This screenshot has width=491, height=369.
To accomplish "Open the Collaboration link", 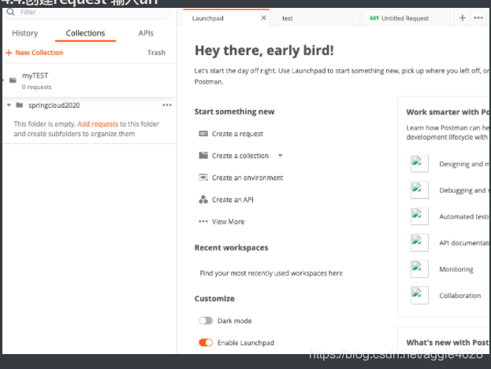I will [460, 296].
